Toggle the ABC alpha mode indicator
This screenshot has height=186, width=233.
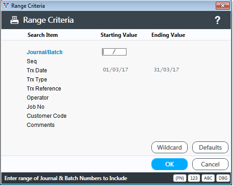(208, 178)
